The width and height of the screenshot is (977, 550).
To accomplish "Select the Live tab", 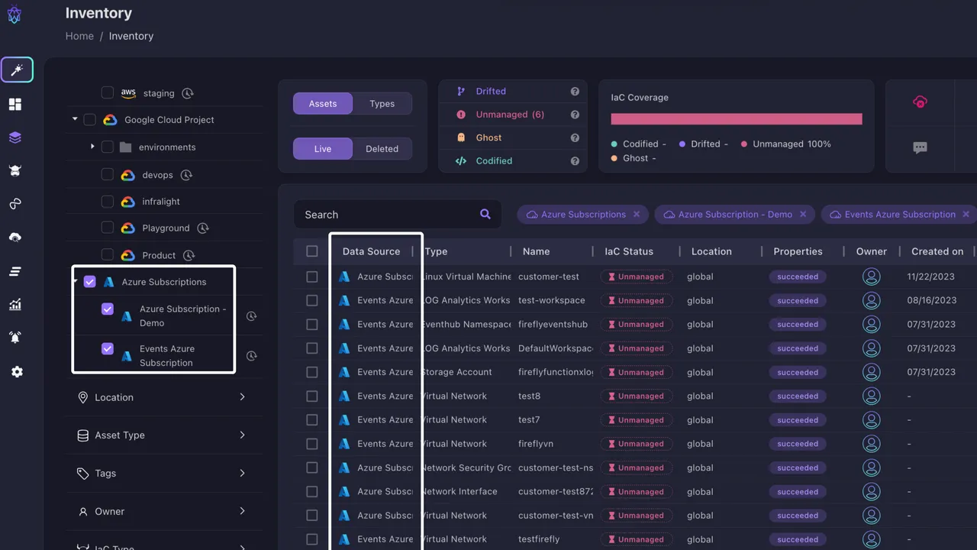I will pos(323,149).
